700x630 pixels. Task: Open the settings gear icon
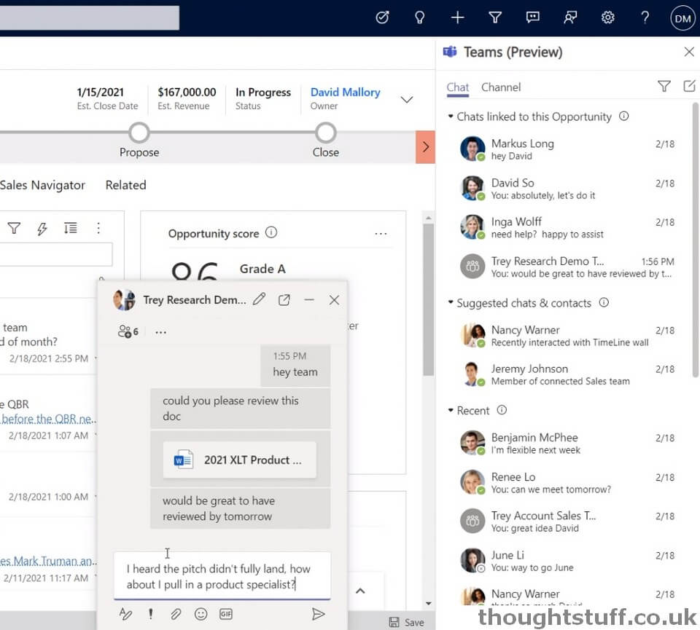coord(607,17)
